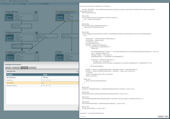Select the Module Directory property name
This screenshot has height=119, width=170.
tap(12, 85)
